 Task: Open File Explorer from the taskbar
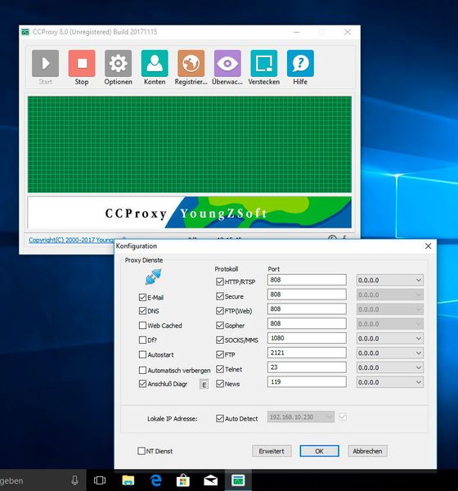click(128, 480)
